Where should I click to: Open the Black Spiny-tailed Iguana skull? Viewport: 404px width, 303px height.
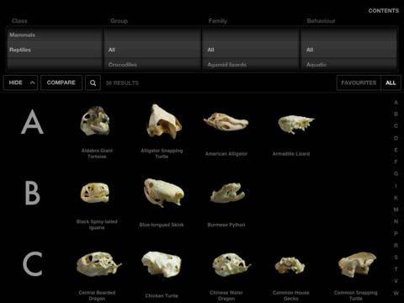[95, 193]
